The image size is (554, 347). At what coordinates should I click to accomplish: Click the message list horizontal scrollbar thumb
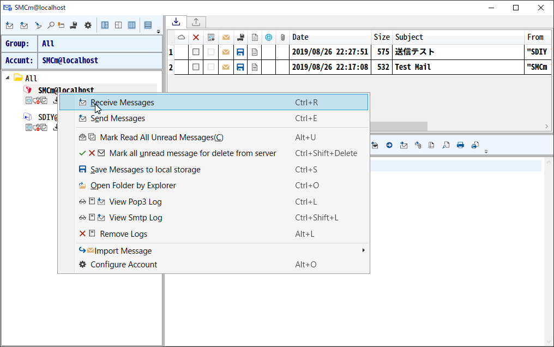tap(399, 126)
